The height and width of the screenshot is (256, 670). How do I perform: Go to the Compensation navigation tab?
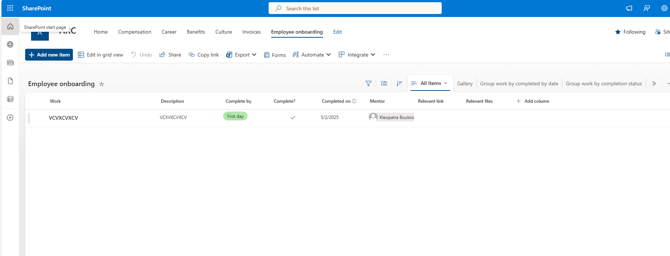135,32
